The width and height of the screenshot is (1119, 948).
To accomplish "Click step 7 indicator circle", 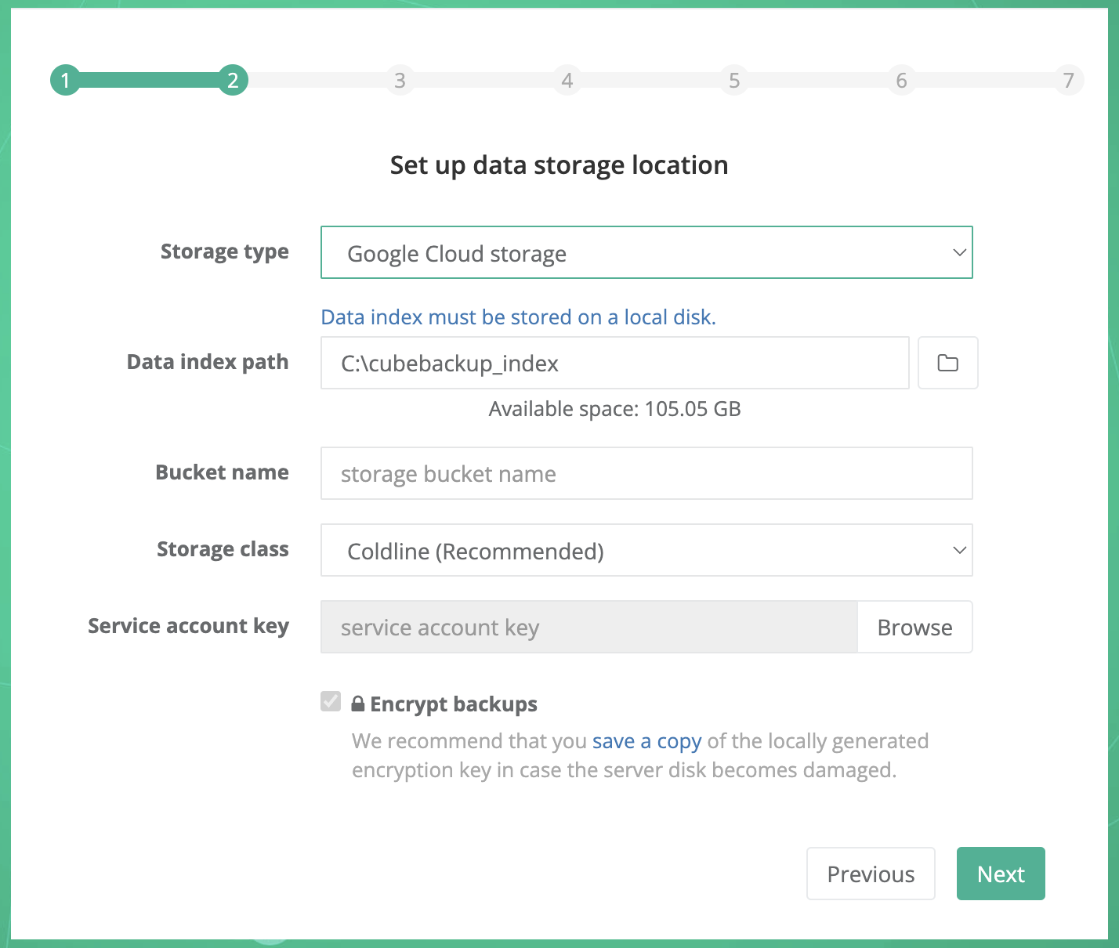I will (x=1068, y=79).
